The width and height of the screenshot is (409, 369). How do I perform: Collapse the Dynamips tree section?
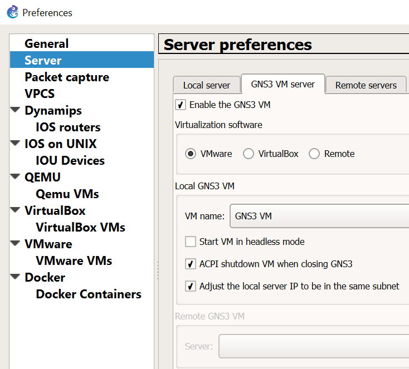tap(16, 110)
